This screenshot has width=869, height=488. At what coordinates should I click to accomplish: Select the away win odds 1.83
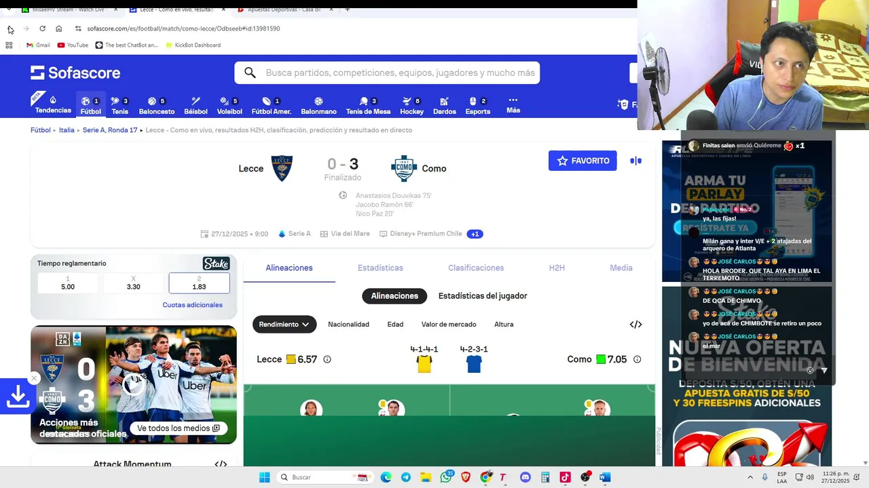199,283
